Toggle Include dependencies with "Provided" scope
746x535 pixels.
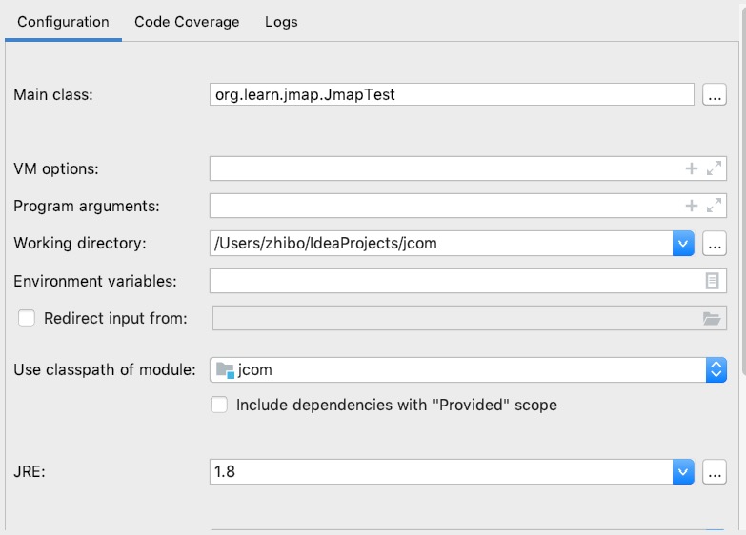[x=219, y=405]
